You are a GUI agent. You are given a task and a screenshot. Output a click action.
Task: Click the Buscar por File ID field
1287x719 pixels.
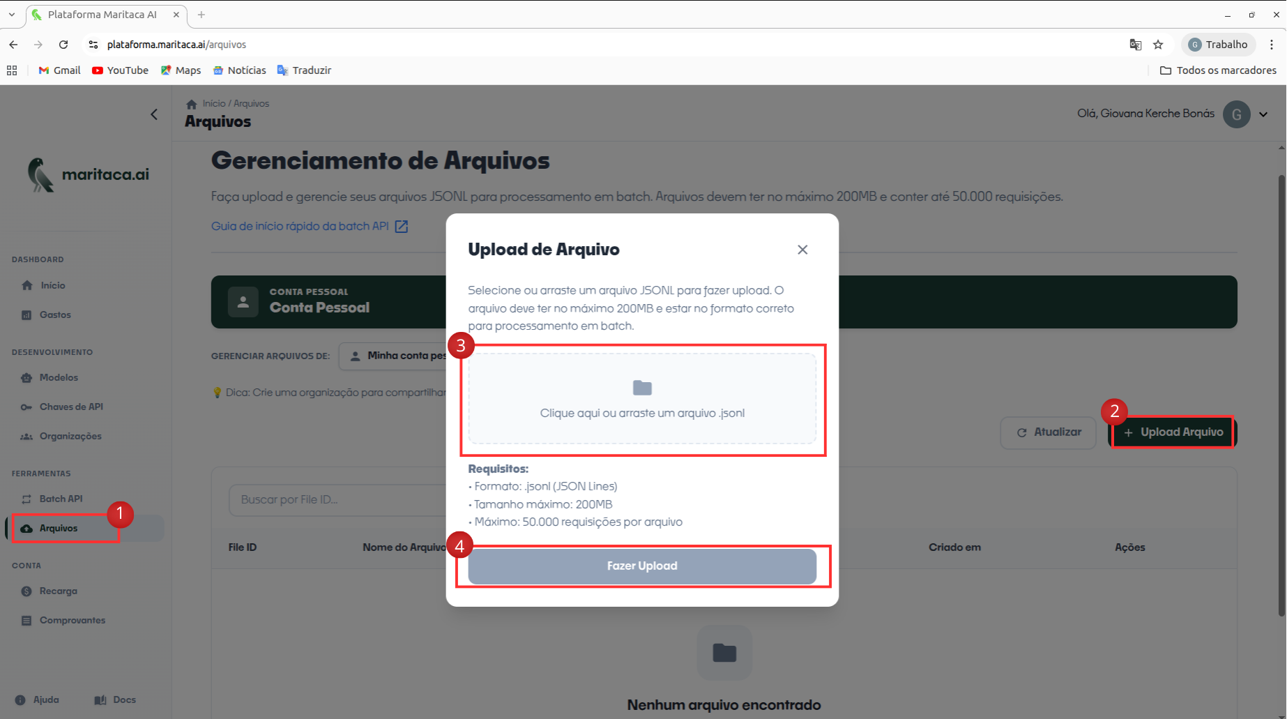(x=335, y=499)
